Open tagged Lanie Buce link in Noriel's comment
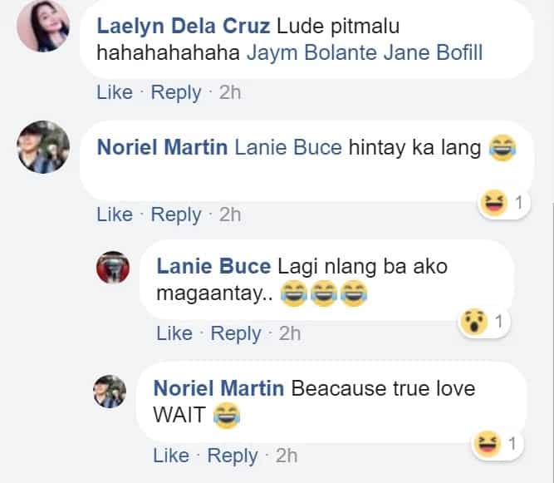 click(288, 147)
